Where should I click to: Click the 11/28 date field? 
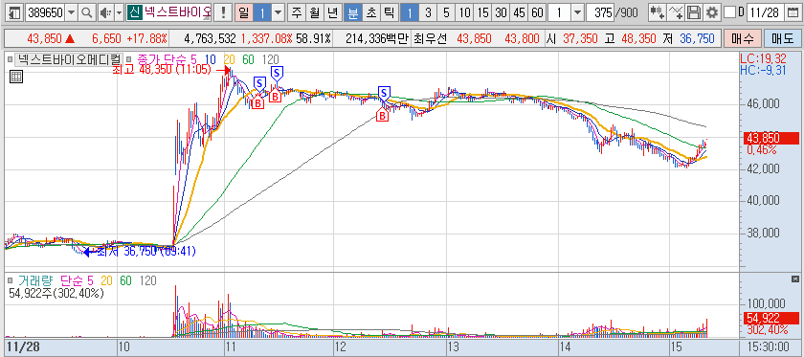point(766,12)
